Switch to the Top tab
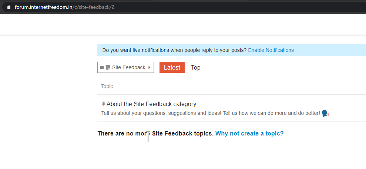366x169 pixels. 196,67
